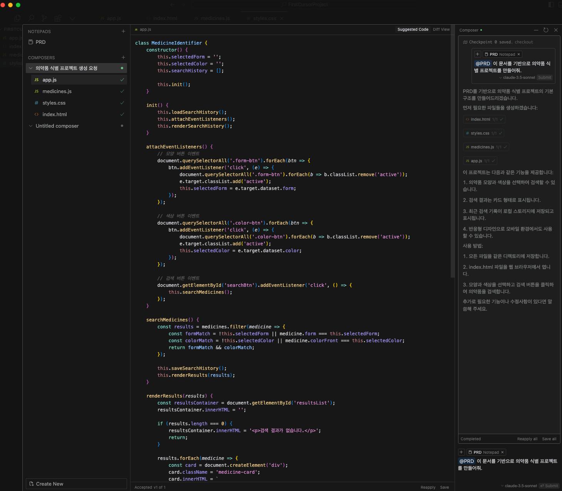The height and width of the screenshot is (491, 562).
Task: Create a new composer using the COMPOSERS plus icon
Action: (123, 58)
